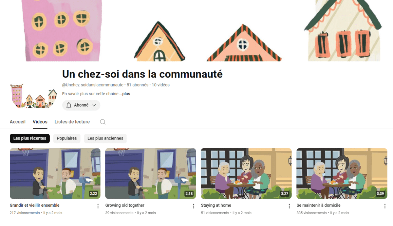This screenshot has width=393, height=226.
Task: Select the Les plus anciennes filter chip
Action: coord(105,138)
